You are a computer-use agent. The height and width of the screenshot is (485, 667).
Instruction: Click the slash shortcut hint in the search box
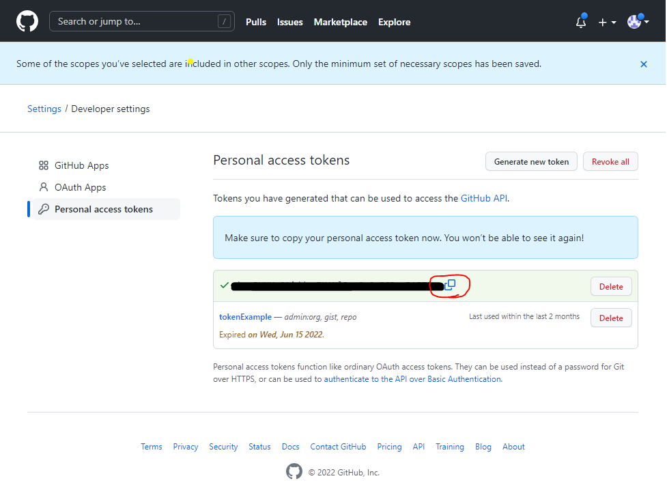[x=224, y=21]
